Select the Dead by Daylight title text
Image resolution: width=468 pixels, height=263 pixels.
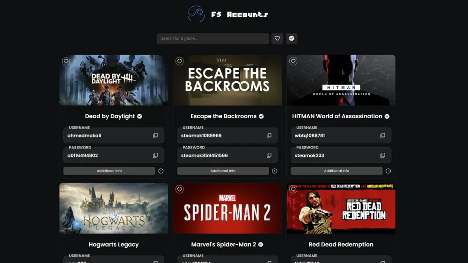tap(110, 116)
